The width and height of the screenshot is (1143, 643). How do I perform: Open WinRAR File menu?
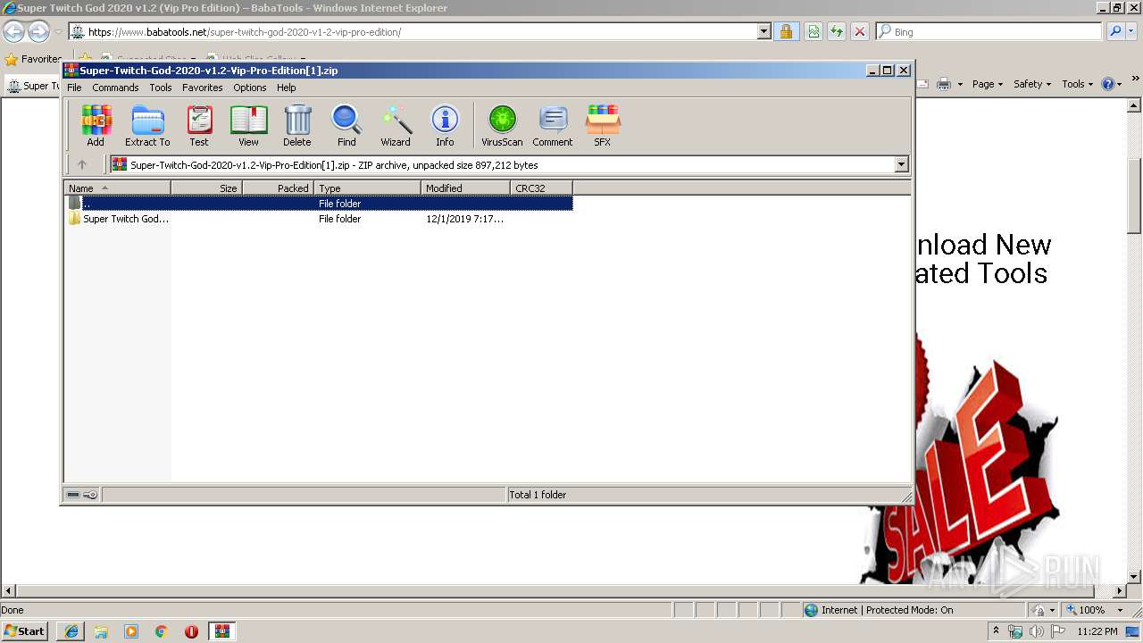[x=74, y=88]
